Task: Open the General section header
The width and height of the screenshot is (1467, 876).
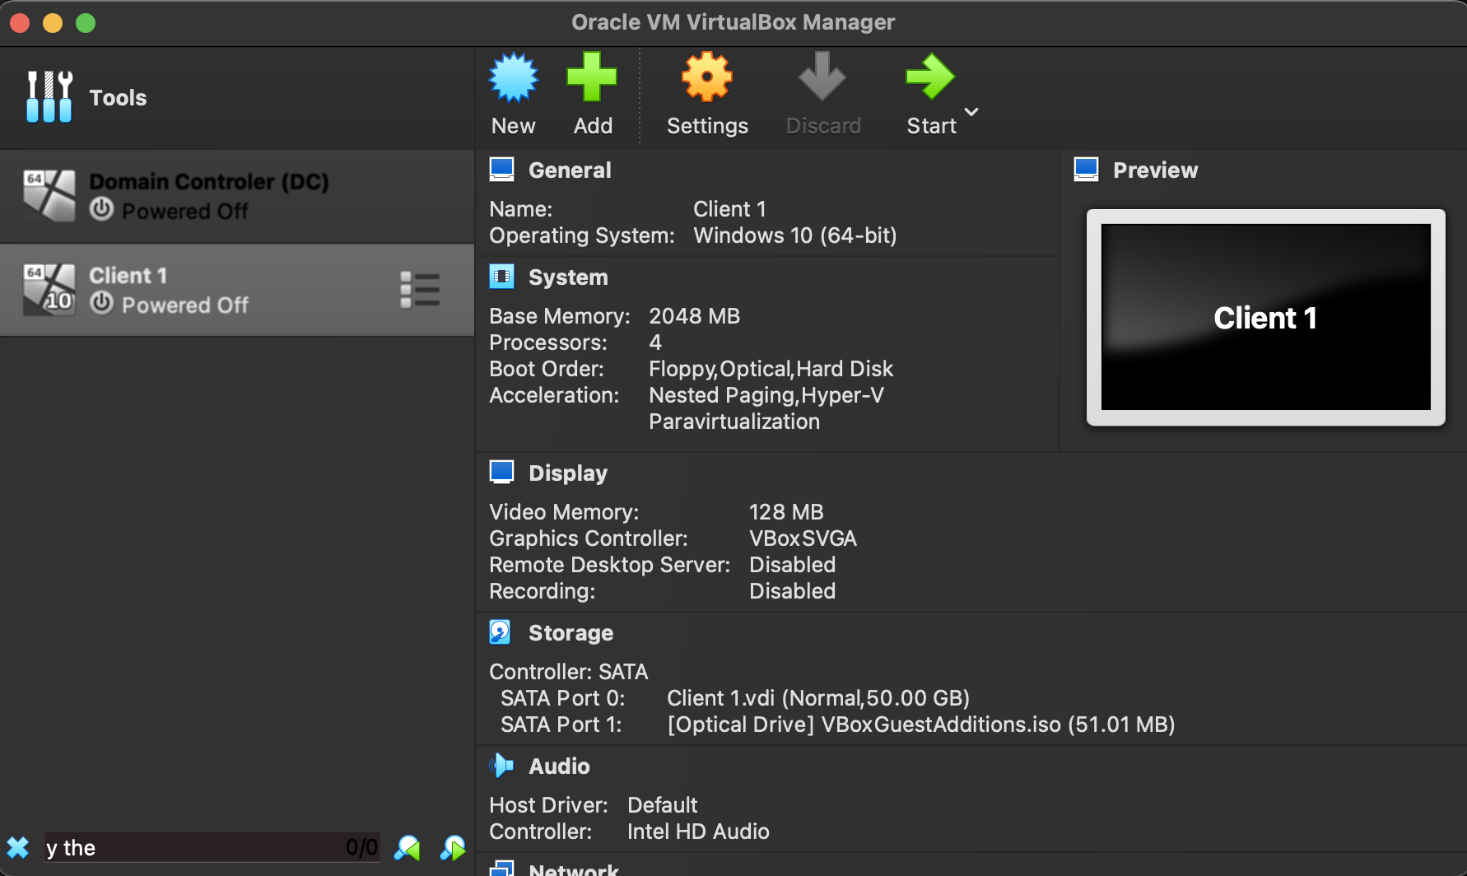Action: tap(570, 170)
